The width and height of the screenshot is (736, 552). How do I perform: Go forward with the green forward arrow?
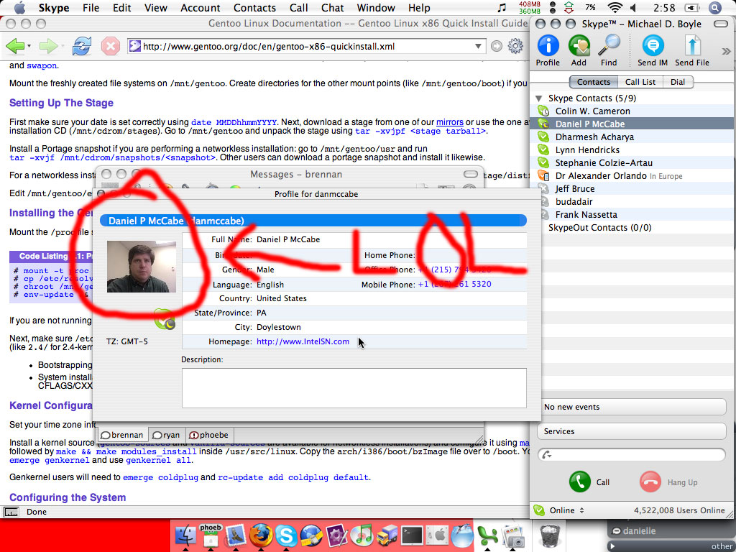coord(47,46)
